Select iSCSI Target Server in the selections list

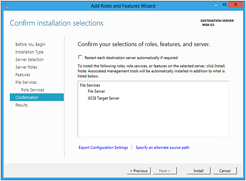coord(100,99)
